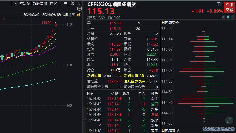236x133 pixels.
Task: Click the 日内成交量 panel title
Action: [170, 130]
